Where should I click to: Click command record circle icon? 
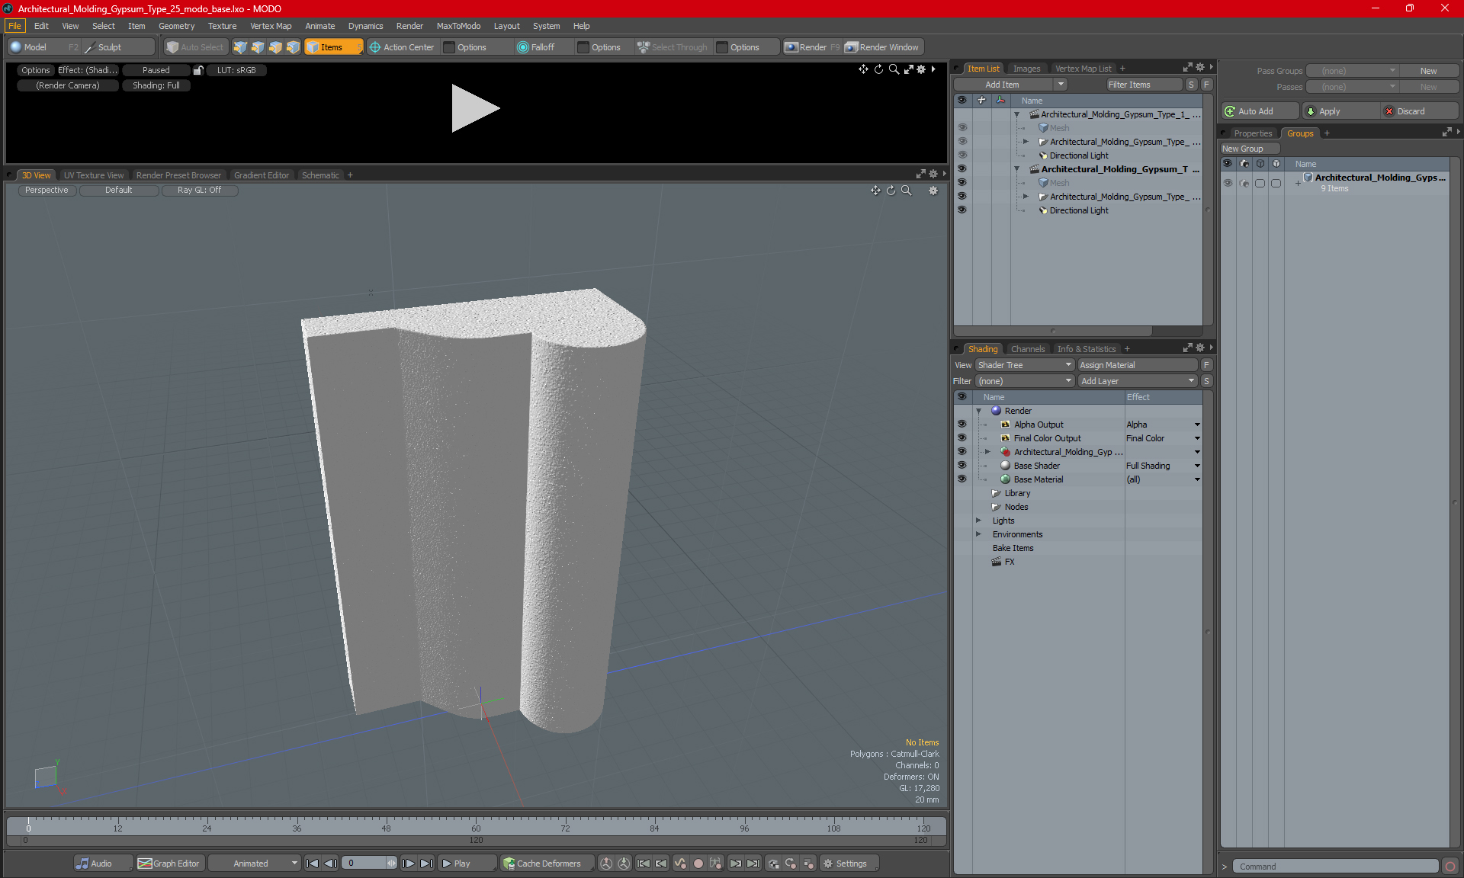click(1450, 867)
